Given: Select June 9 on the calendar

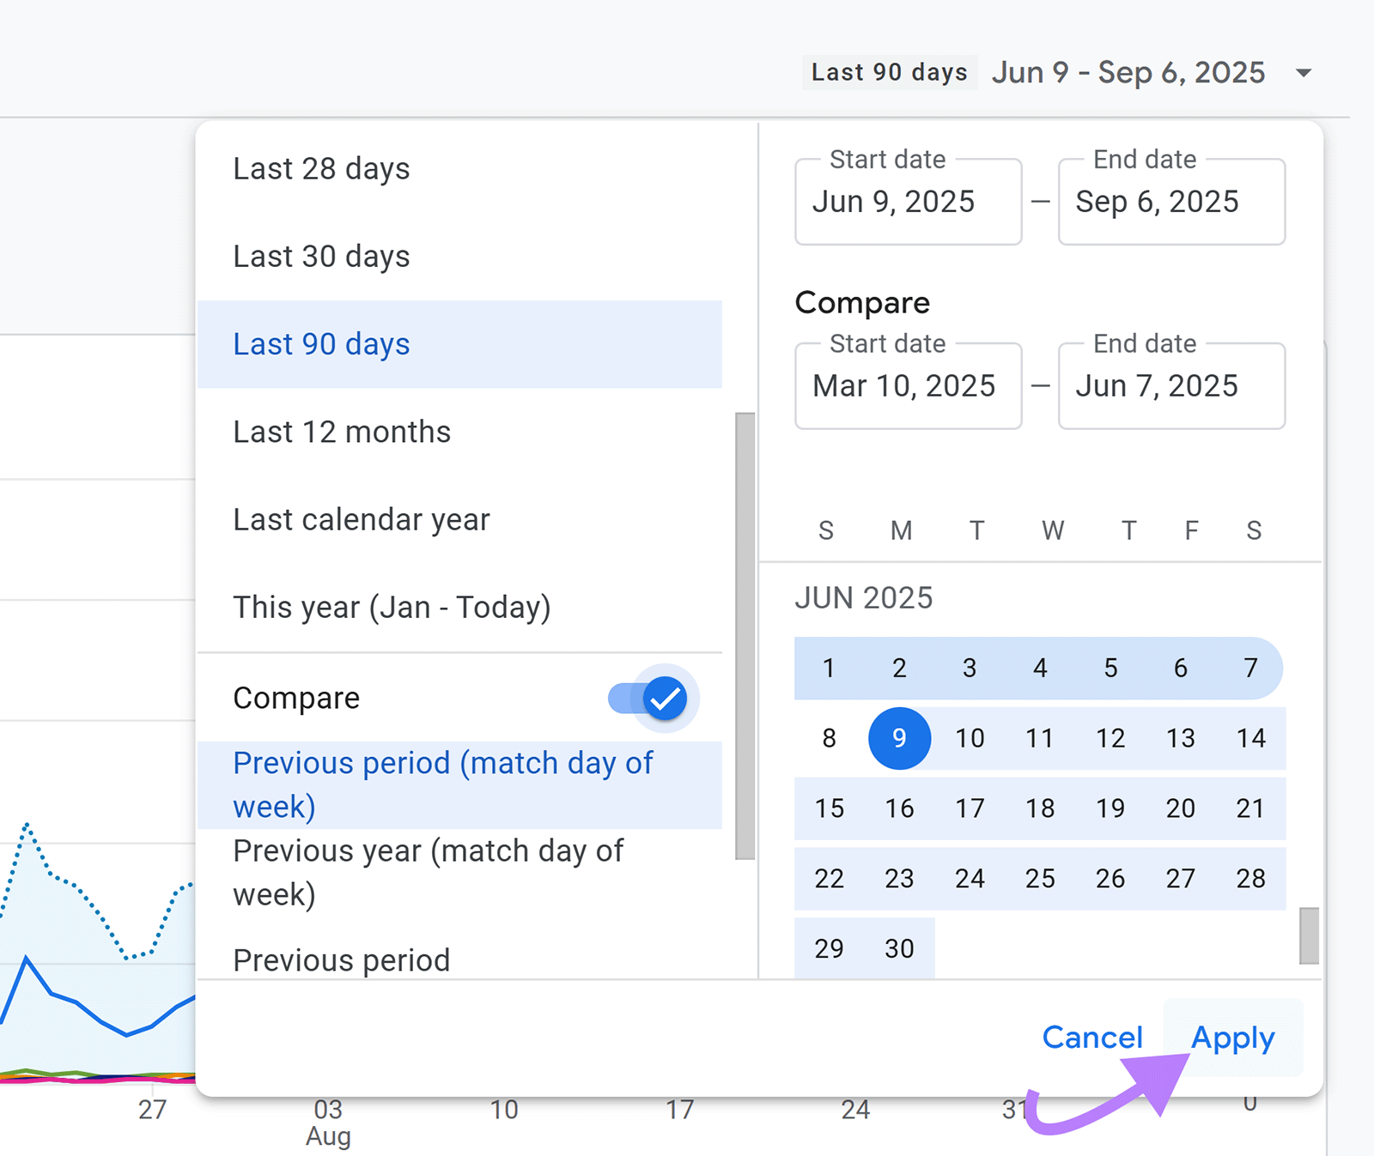Looking at the screenshot, I should tap(899, 738).
